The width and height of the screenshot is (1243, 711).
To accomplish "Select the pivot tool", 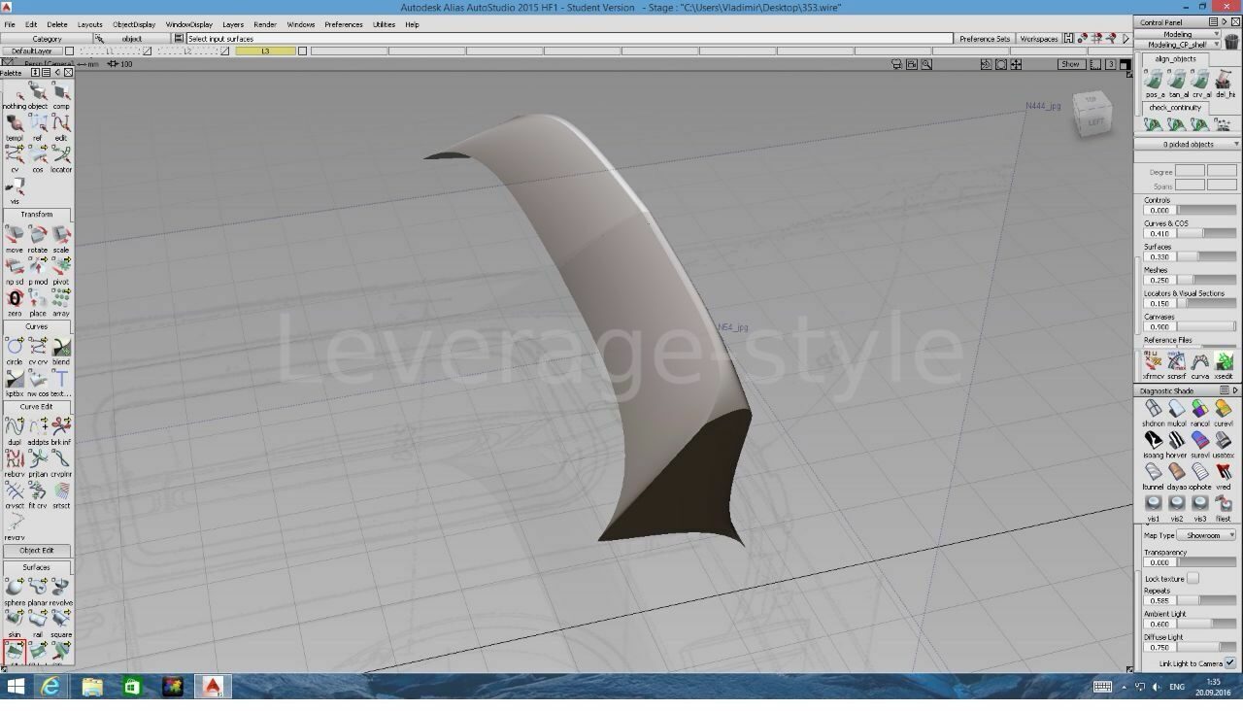I will [x=61, y=269].
